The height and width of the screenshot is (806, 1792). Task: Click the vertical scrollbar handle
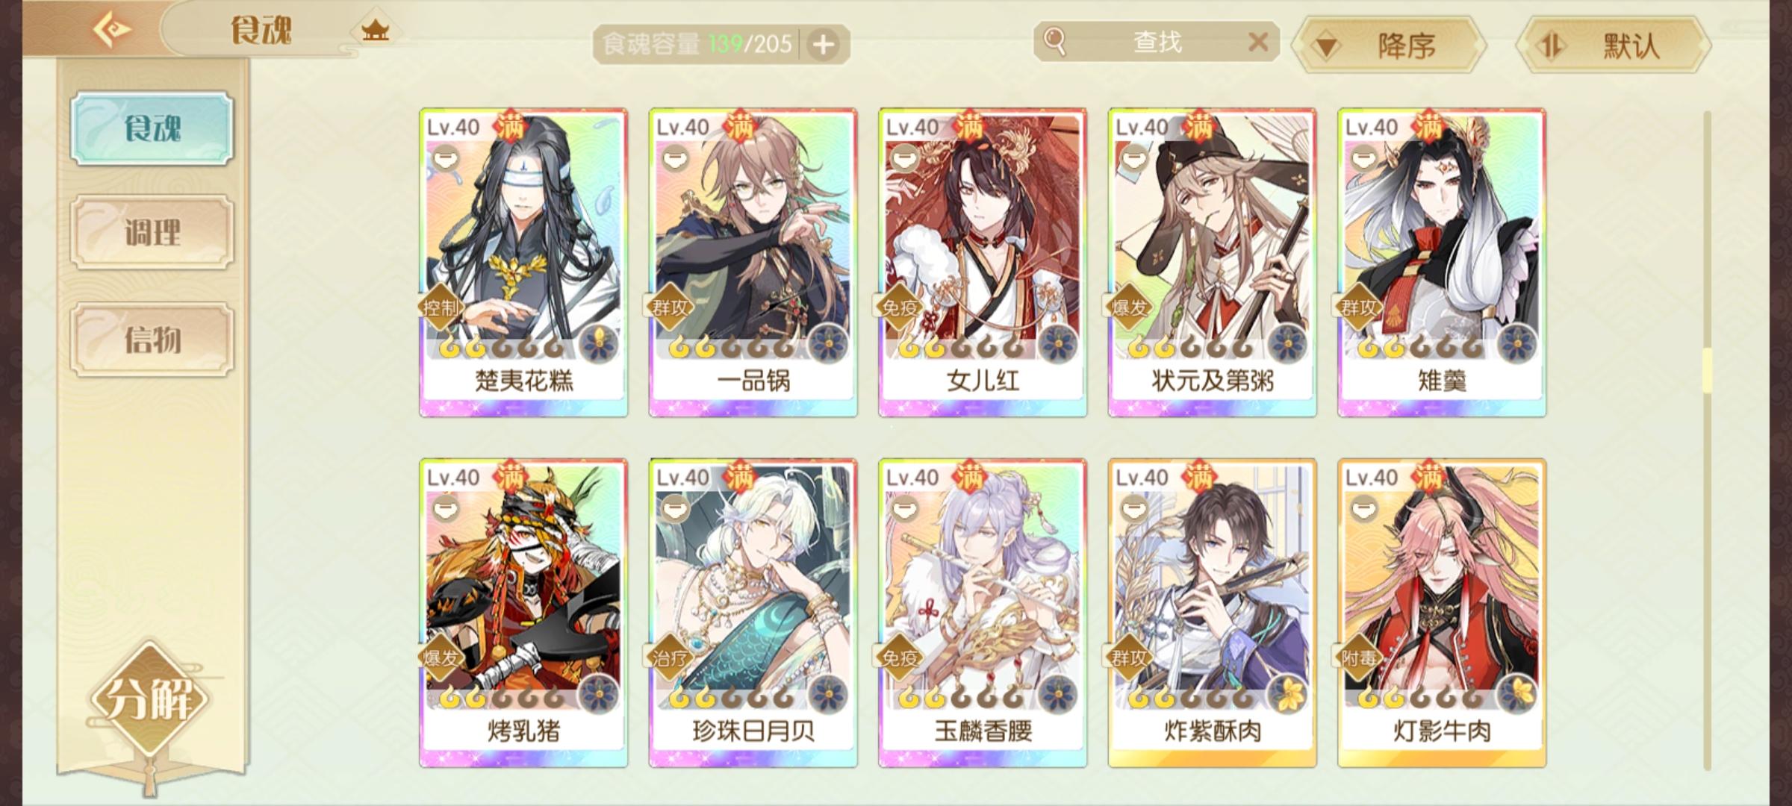click(1707, 370)
